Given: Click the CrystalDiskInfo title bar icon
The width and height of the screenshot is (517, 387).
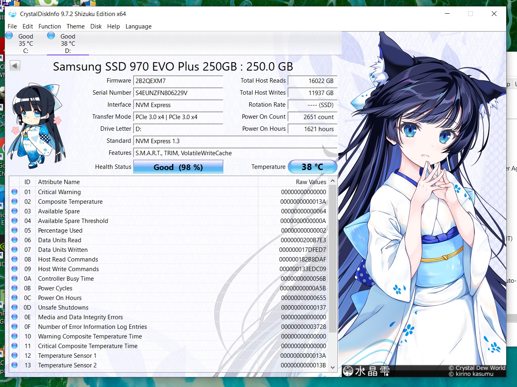Looking at the screenshot, I should click(x=12, y=14).
